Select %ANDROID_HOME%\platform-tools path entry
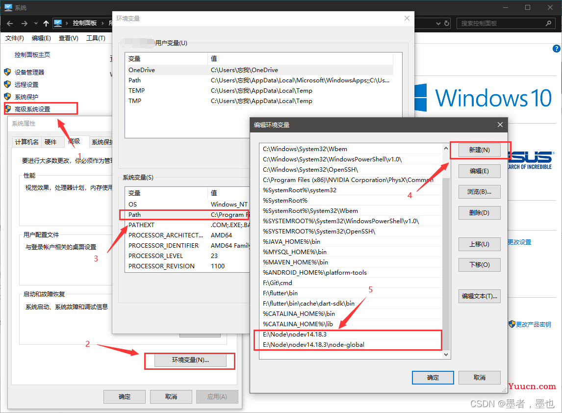This screenshot has height=413, width=562. click(x=351, y=273)
